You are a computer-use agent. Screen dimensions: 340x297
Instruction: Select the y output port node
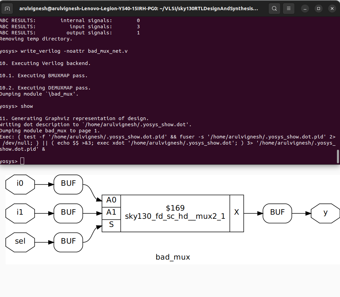point(325,213)
